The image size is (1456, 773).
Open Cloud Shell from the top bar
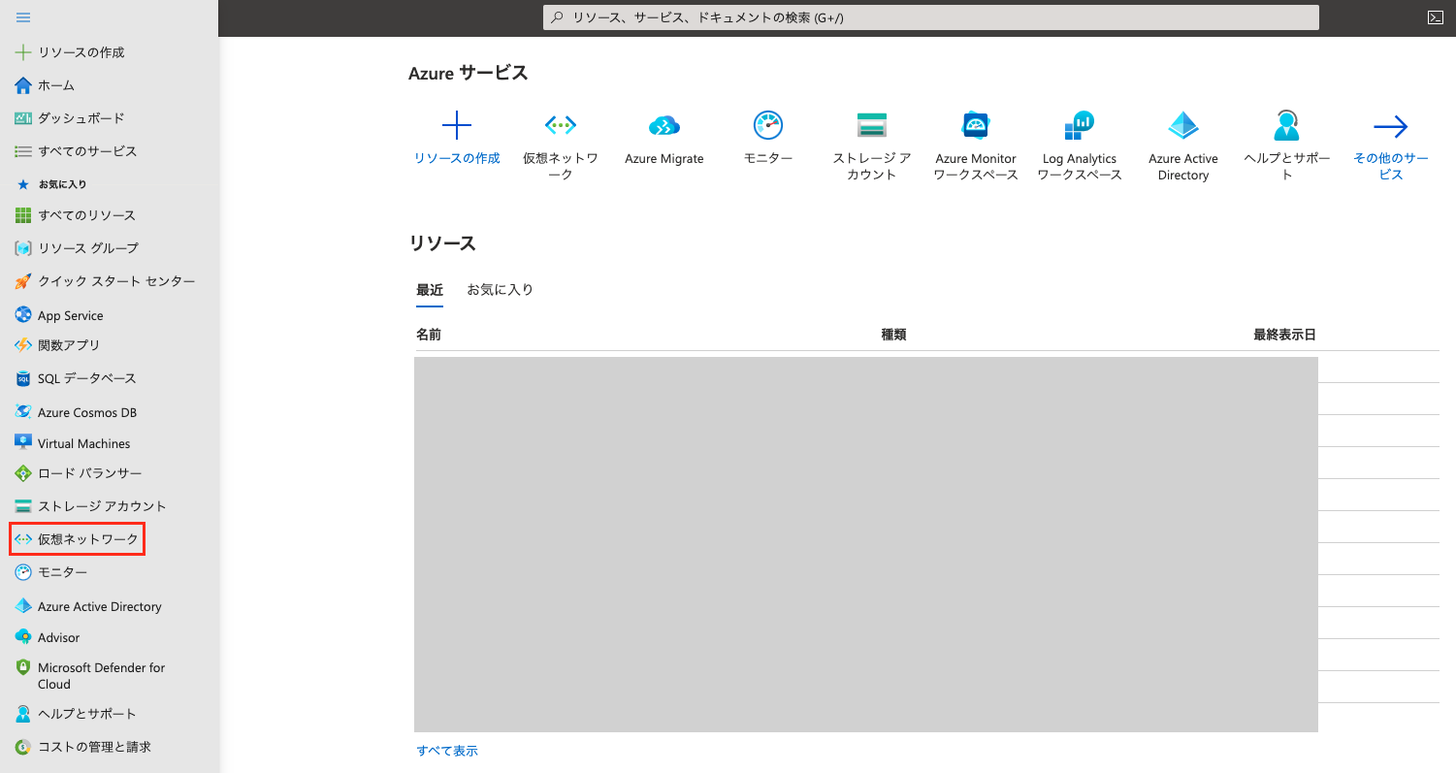[1435, 16]
